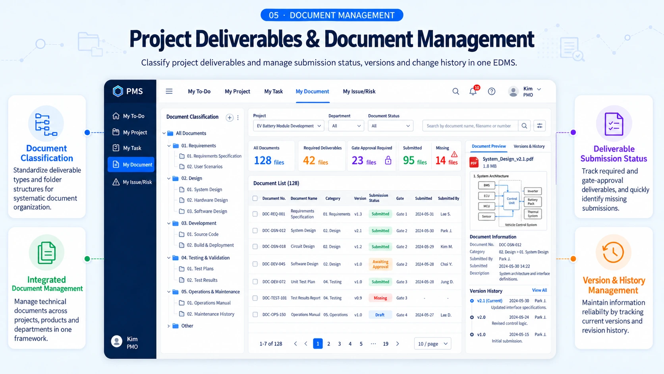Viewport: 664px width, 374px height.
Task: Click the Missing files warning triangle
Action: 454,154
